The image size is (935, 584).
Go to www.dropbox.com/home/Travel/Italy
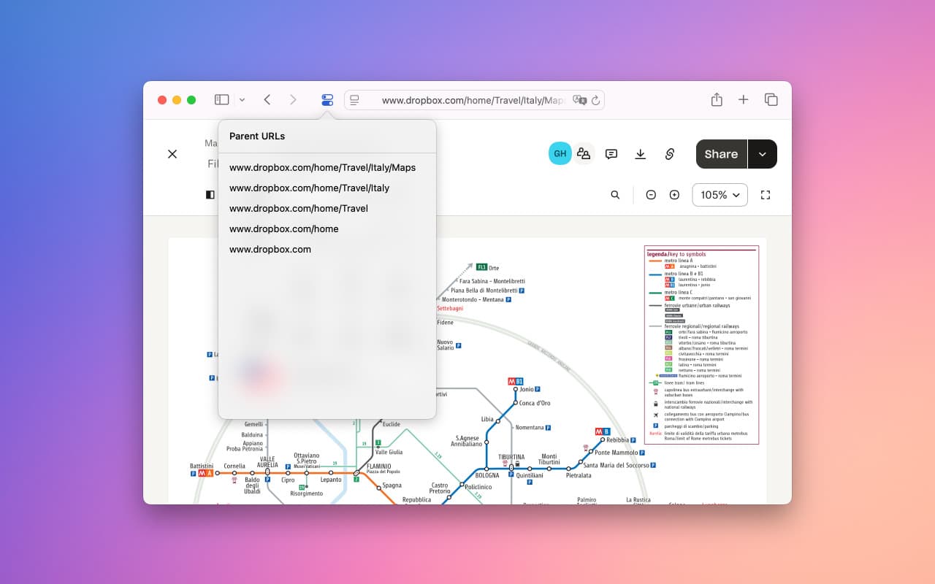(309, 188)
